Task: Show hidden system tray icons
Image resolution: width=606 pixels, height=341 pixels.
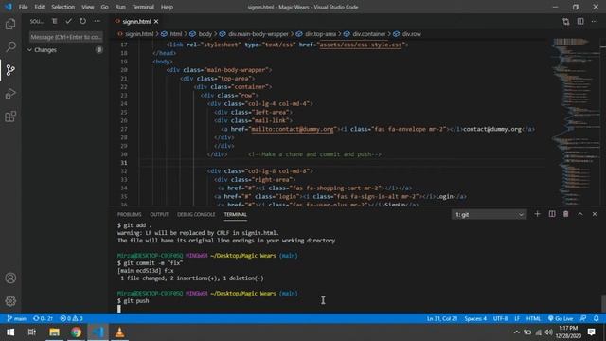Action: pos(516,332)
